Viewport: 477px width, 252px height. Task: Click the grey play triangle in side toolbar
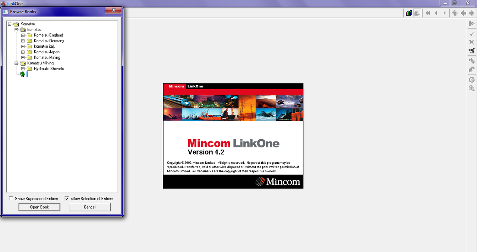coord(472,24)
